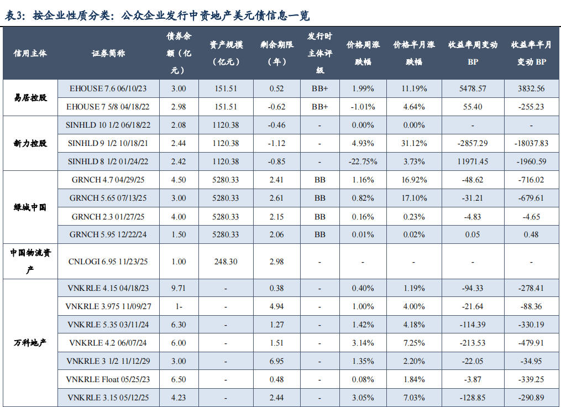Click bond EHOUSE 7 5/8 04/18/22
Viewport: 561px width, 407px height.
pyautogui.click(x=108, y=107)
